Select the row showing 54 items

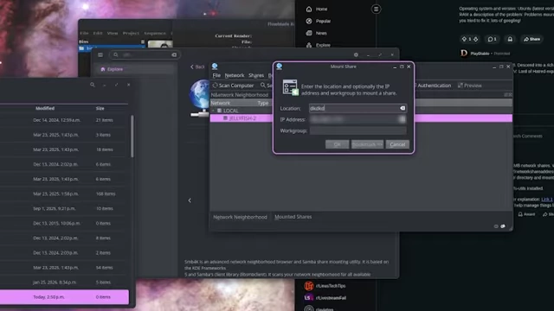tap(64, 268)
